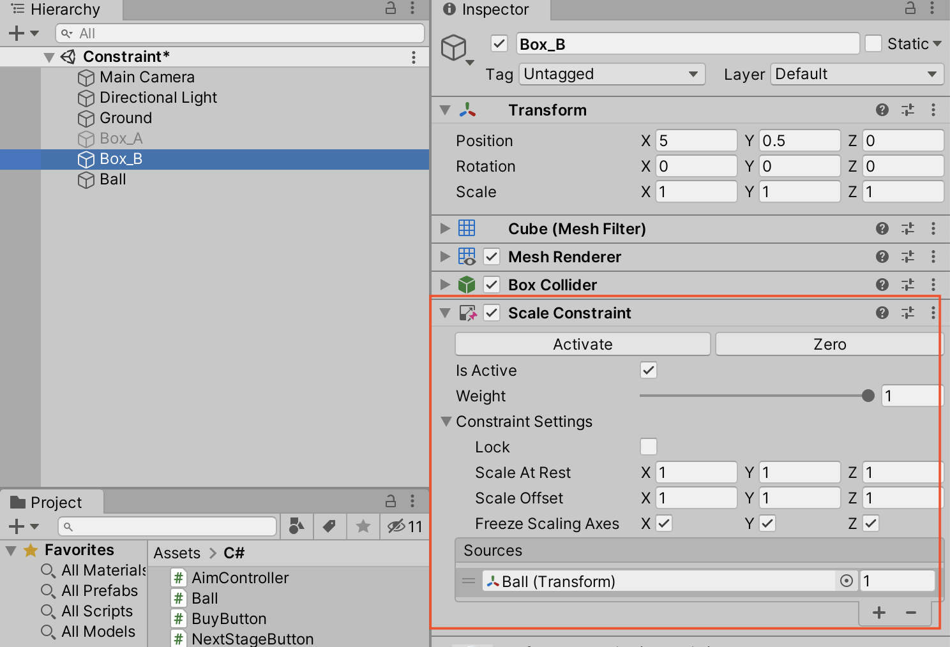Viewport: 950px width, 647px height.
Task: Click the Mesh Renderer component icon
Action: click(467, 257)
